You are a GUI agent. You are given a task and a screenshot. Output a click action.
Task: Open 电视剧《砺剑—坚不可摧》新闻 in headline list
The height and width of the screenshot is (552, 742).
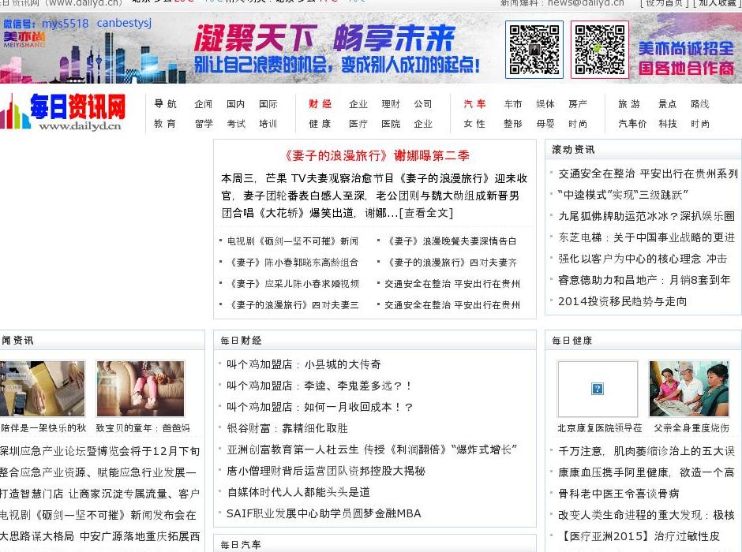coord(292,241)
